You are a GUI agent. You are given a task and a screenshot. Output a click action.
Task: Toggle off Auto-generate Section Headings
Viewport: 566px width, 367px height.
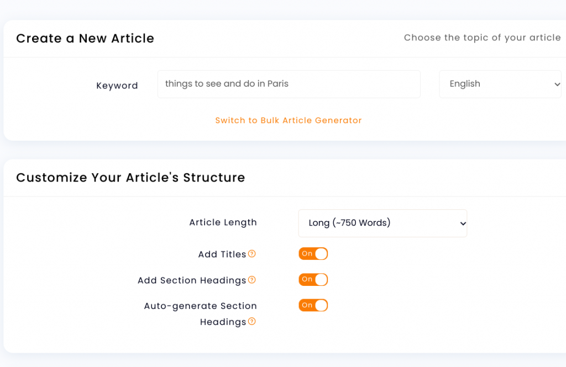click(313, 305)
